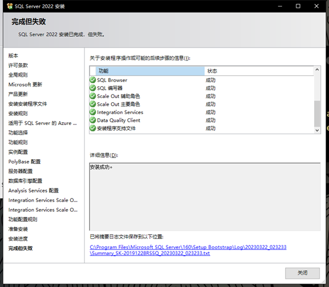329x287 pixels.
Task: Open the summary log file link
Action: point(188,250)
